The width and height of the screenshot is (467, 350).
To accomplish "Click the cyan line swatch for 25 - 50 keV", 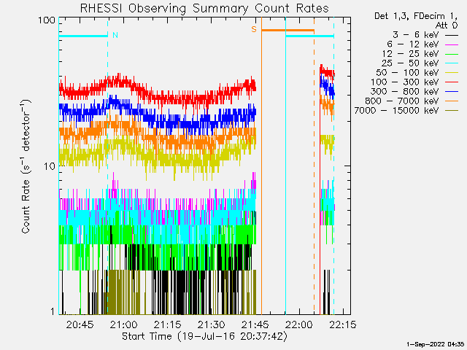I will click(452, 63).
